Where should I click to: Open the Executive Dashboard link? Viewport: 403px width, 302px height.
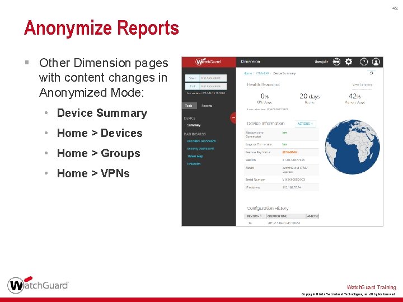click(201, 141)
